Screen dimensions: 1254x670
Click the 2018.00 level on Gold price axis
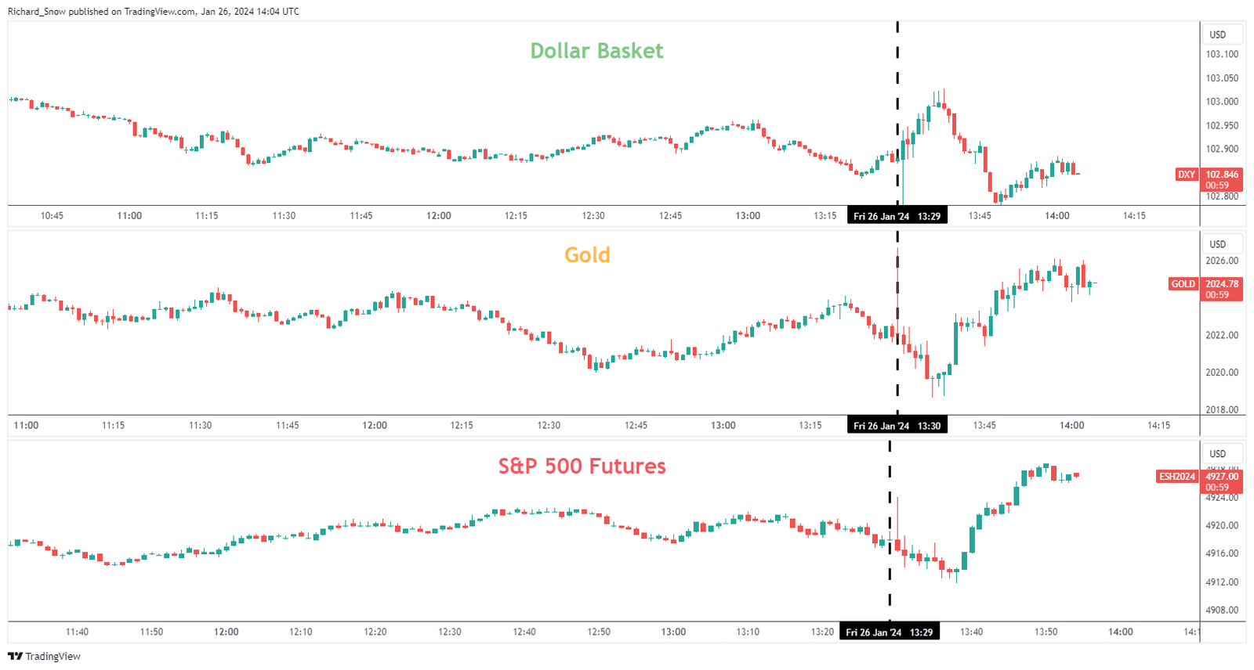[1222, 410]
